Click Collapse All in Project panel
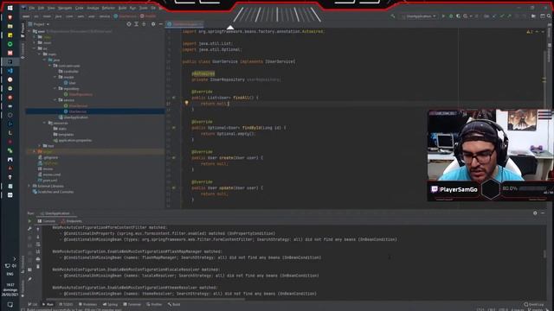 [x=144, y=24]
